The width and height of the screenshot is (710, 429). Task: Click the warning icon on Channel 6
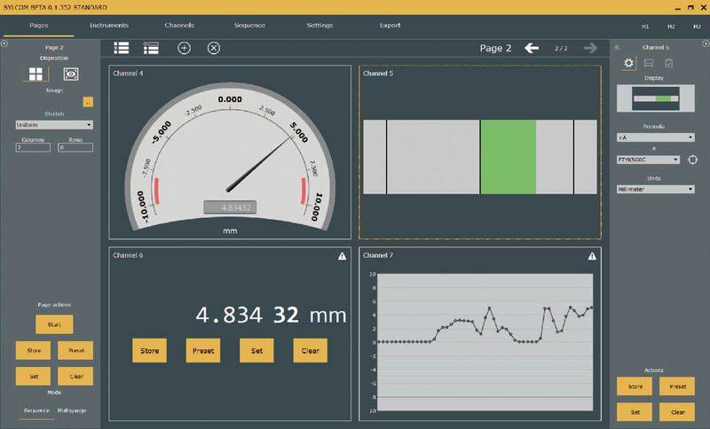pyautogui.click(x=342, y=256)
